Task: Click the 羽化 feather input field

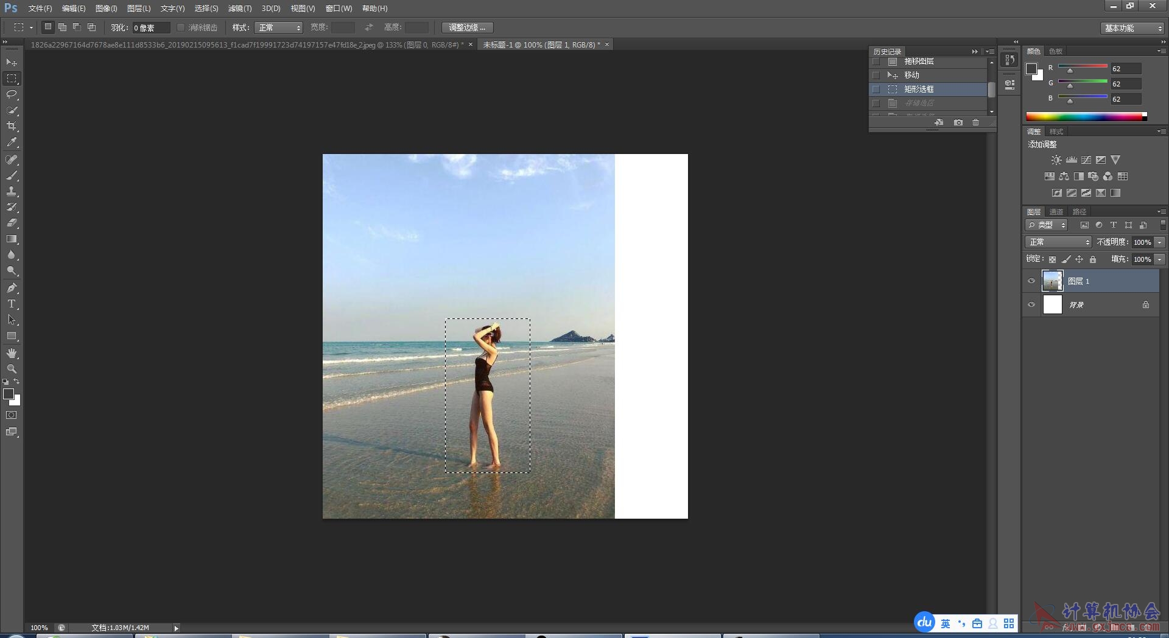Action: [x=150, y=27]
